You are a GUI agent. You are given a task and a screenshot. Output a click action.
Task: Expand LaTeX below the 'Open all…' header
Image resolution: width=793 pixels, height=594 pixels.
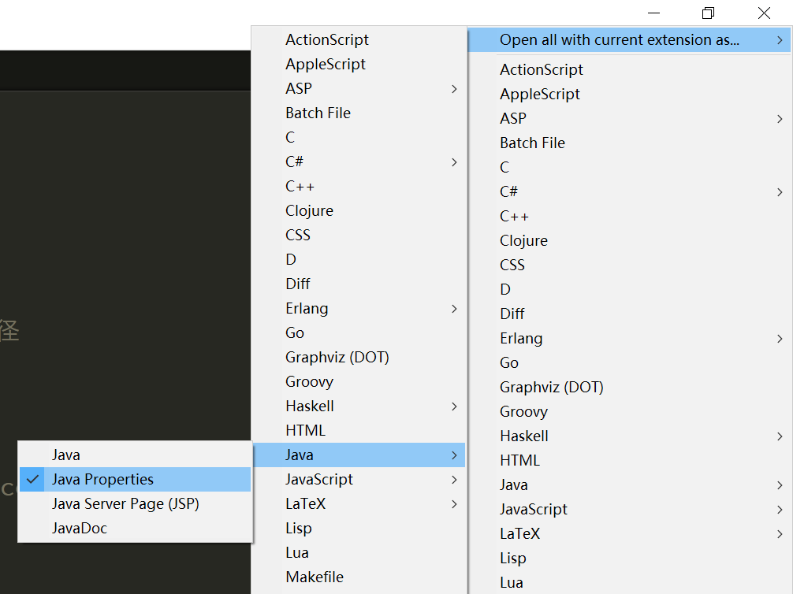(x=629, y=534)
